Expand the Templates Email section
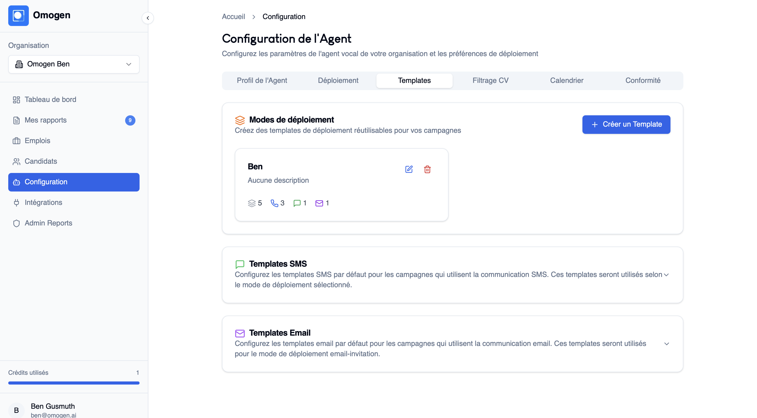The width and height of the screenshot is (757, 418). 666,344
